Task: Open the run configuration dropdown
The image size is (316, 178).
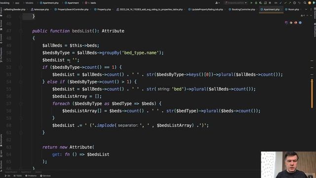Action: 236,3
